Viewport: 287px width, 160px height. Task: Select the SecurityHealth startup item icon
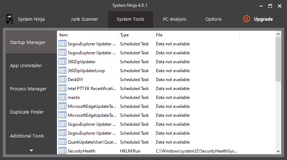pos(62,151)
